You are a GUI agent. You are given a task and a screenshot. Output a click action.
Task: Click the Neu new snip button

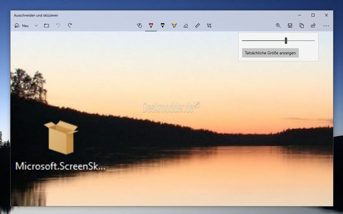(22, 26)
